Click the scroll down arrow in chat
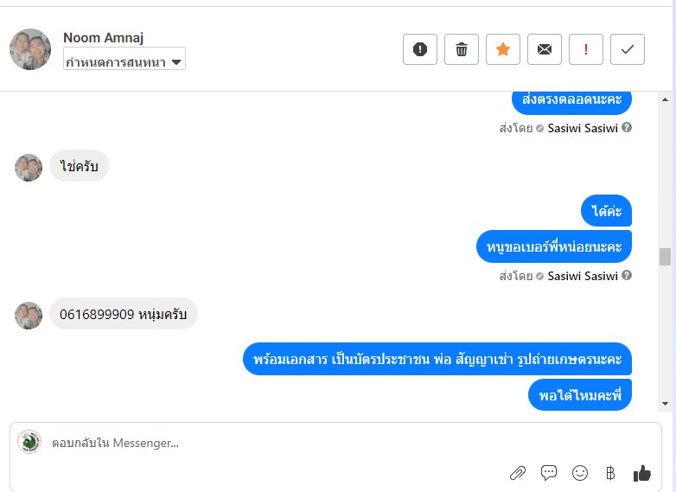Viewport: 676px width, 492px height. tap(665, 404)
